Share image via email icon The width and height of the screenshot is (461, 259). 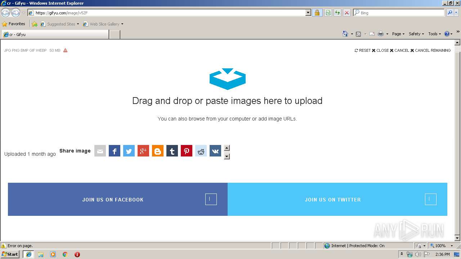coord(100,151)
